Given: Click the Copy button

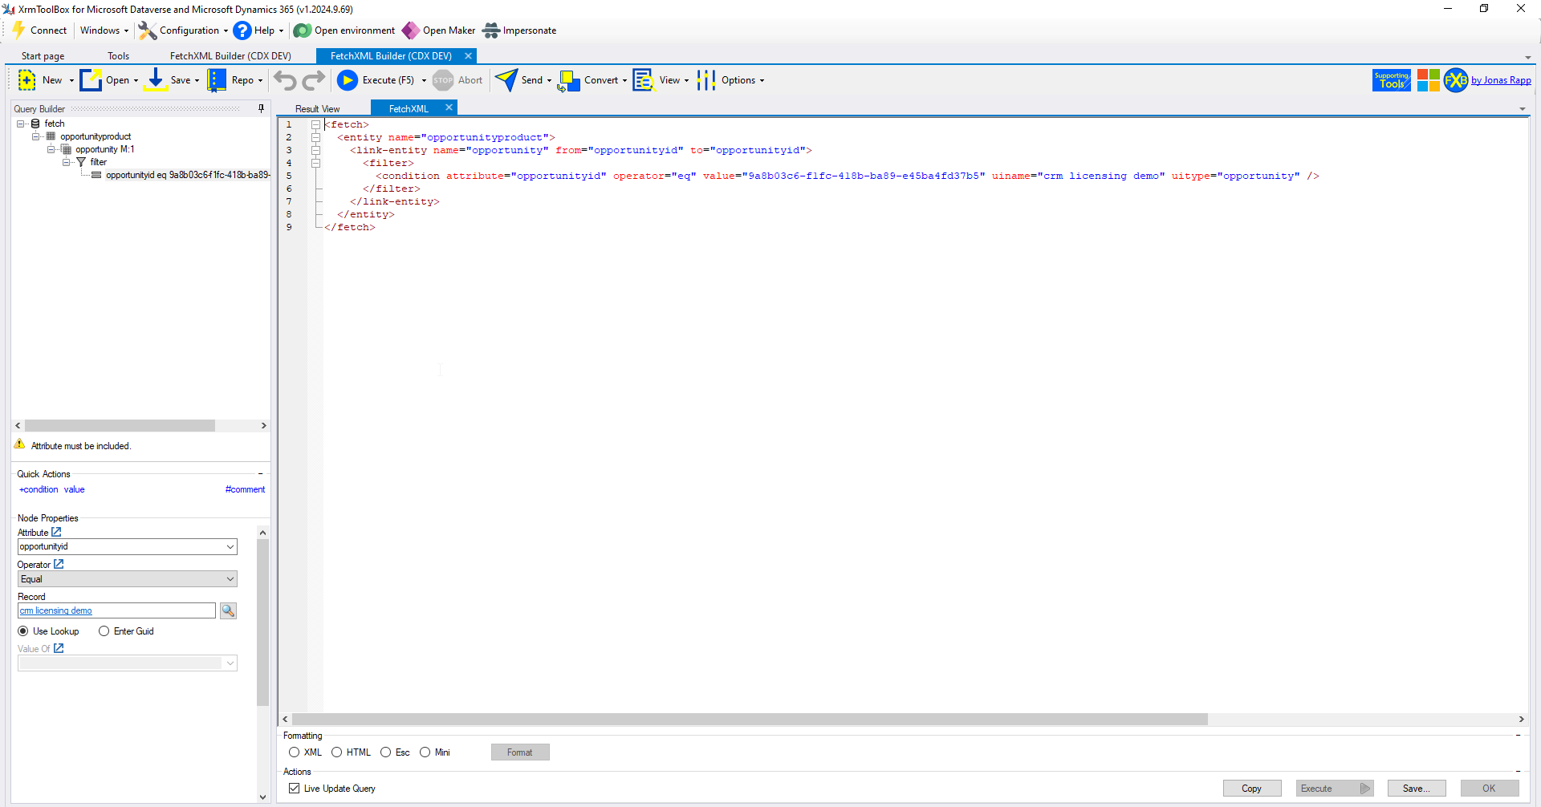Looking at the screenshot, I should [1252, 789].
